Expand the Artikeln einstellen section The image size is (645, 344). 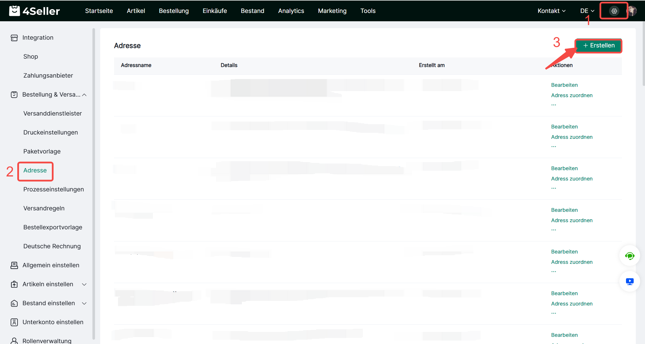coord(84,285)
